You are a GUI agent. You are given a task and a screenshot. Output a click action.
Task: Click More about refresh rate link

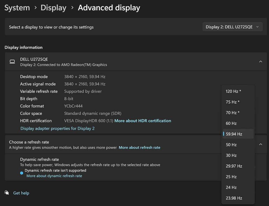click(x=139, y=147)
